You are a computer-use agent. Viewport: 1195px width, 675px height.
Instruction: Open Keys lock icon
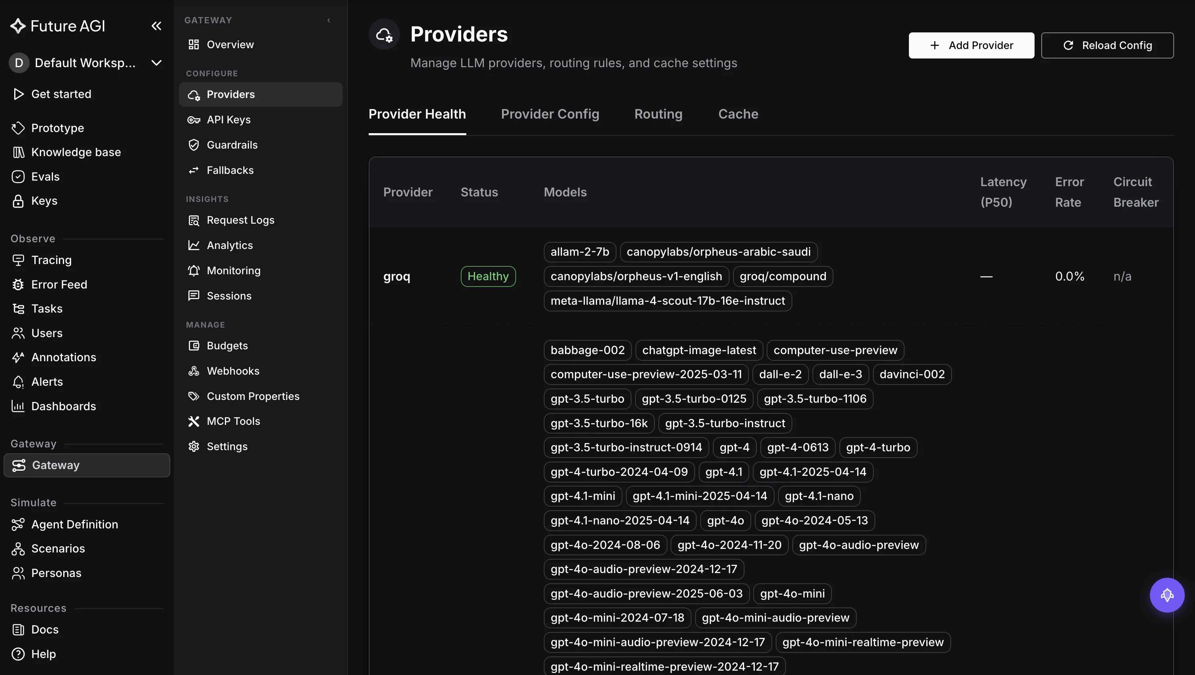click(18, 201)
